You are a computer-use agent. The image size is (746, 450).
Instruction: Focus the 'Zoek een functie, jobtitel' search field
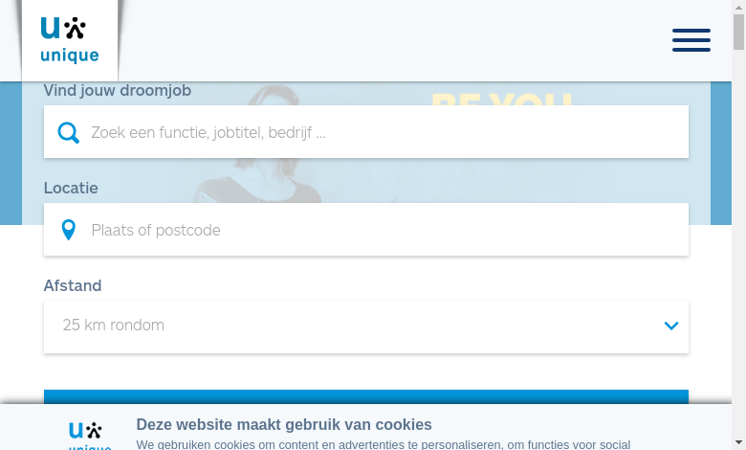click(x=366, y=132)
